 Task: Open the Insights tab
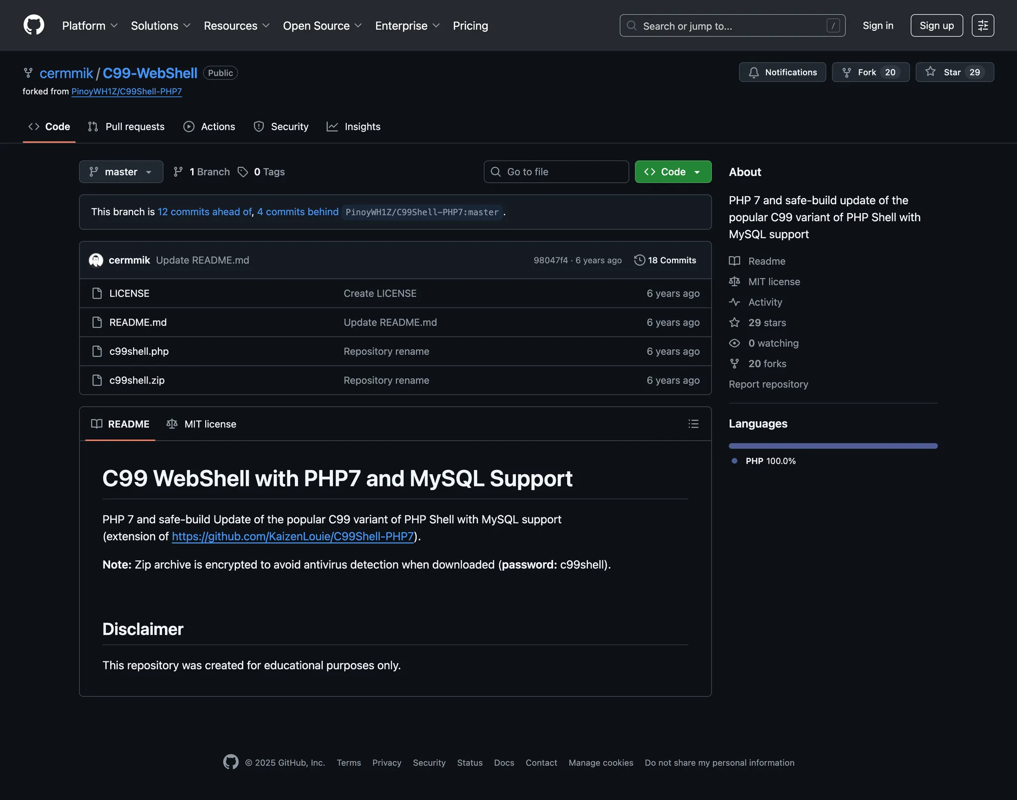[x=354, y=127]
